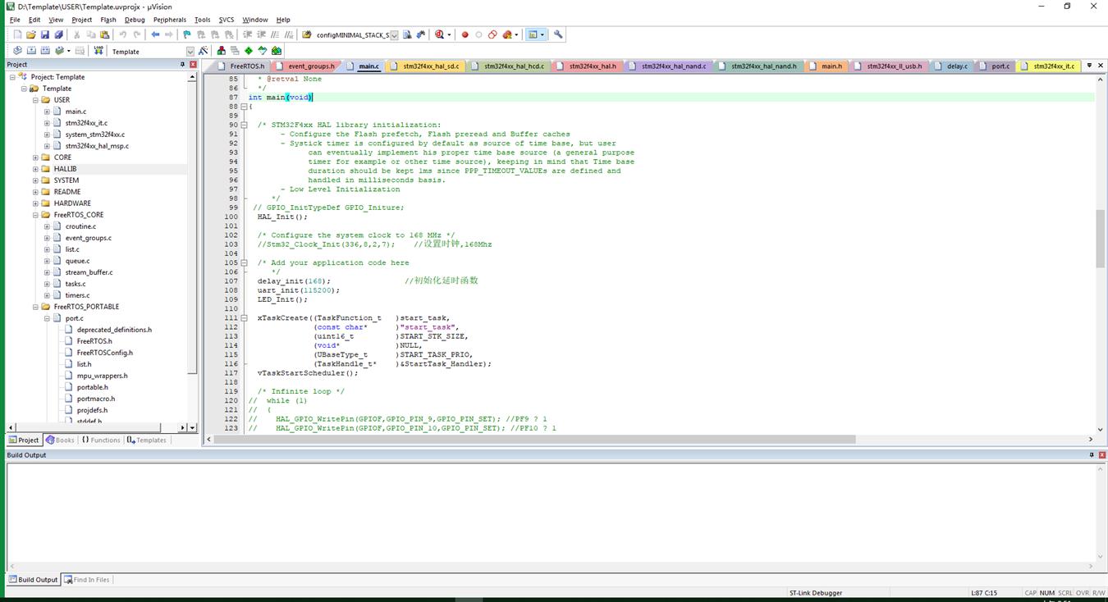Click the Save All toolbar icon
The width and height of the screenshot is (1108, 602).
click(x=59, y=34)
